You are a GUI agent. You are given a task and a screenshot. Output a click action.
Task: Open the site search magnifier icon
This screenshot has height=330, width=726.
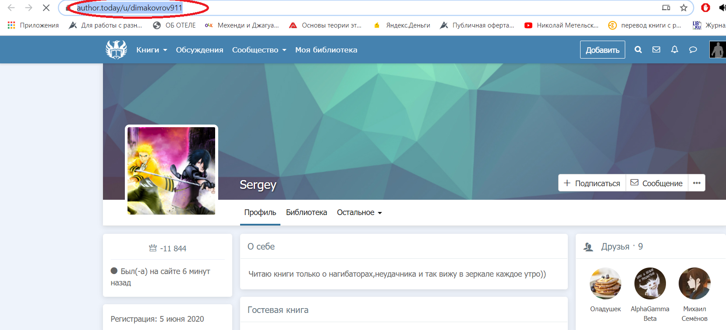coord(638,50)
